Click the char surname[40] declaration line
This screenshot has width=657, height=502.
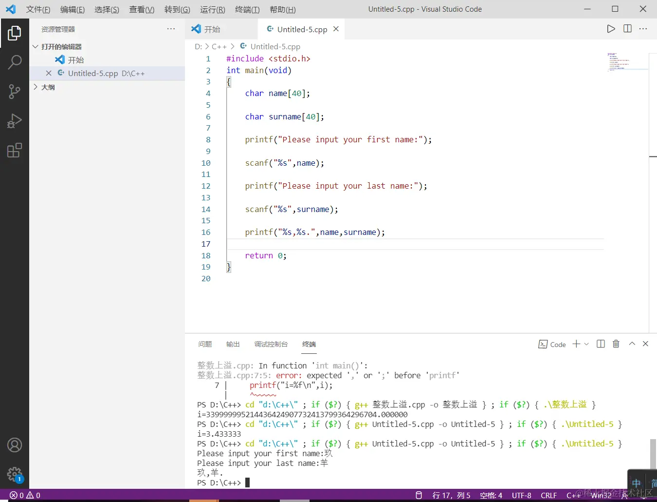(x=284, y=116)
